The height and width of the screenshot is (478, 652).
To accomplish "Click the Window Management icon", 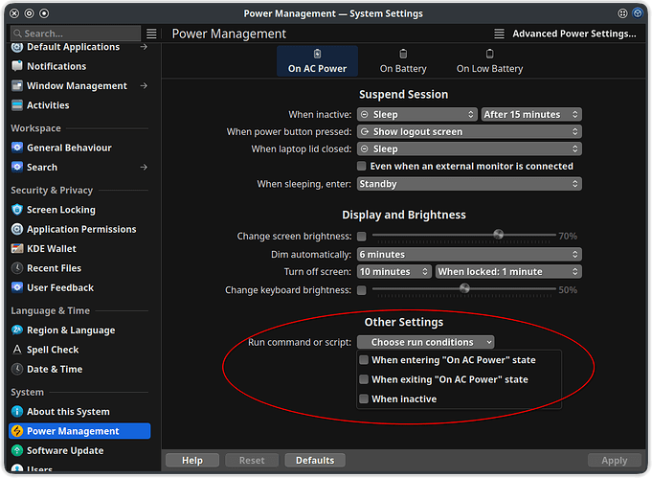I will (17, 85).
